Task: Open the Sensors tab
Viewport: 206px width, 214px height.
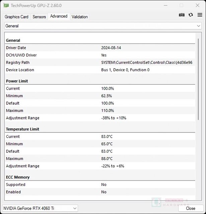Action: (x=39, y=17)
